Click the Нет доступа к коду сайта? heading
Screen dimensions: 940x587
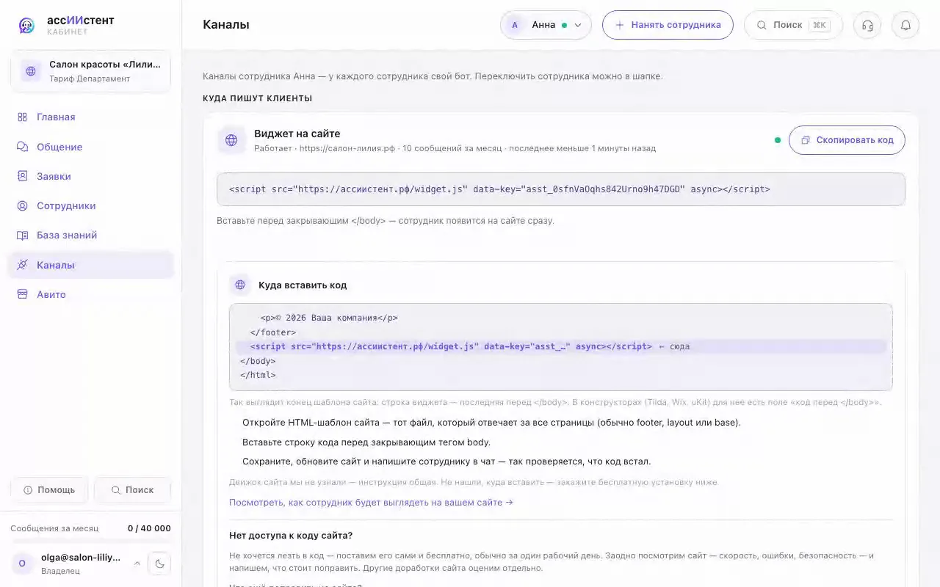[291, 536]
